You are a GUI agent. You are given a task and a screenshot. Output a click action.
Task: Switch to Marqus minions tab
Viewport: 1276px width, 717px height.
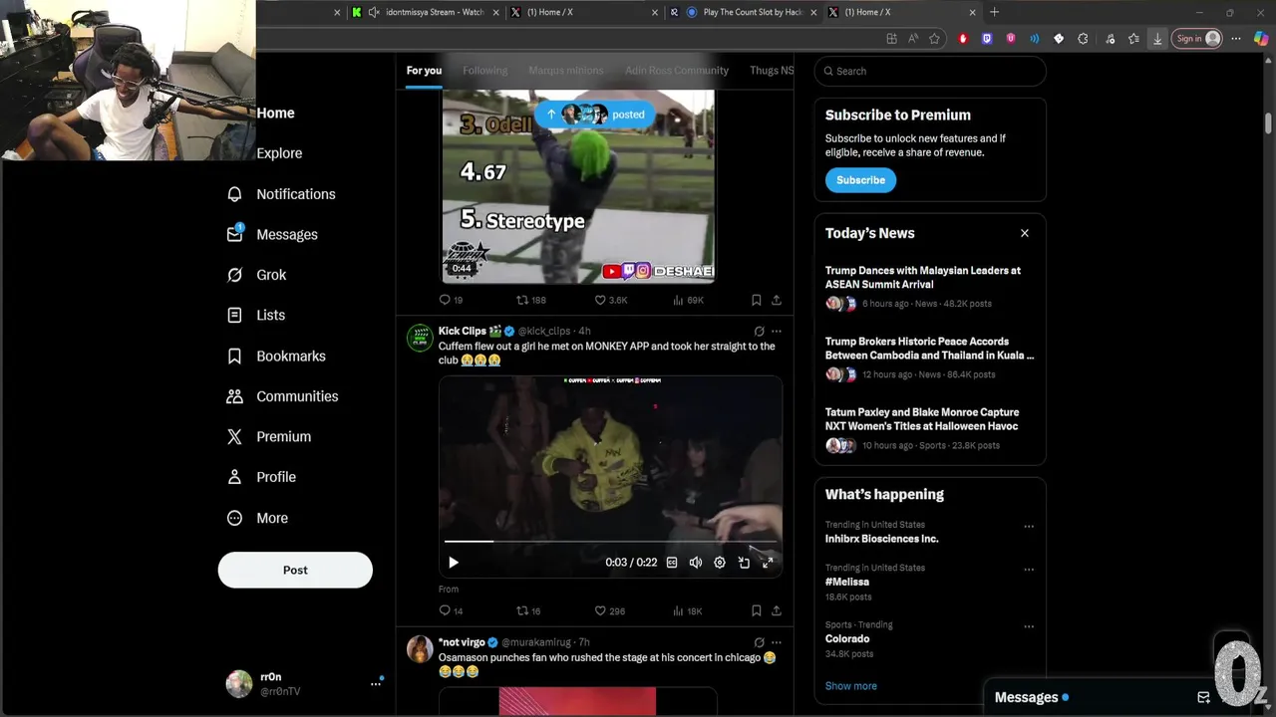(x=565, y=71)
